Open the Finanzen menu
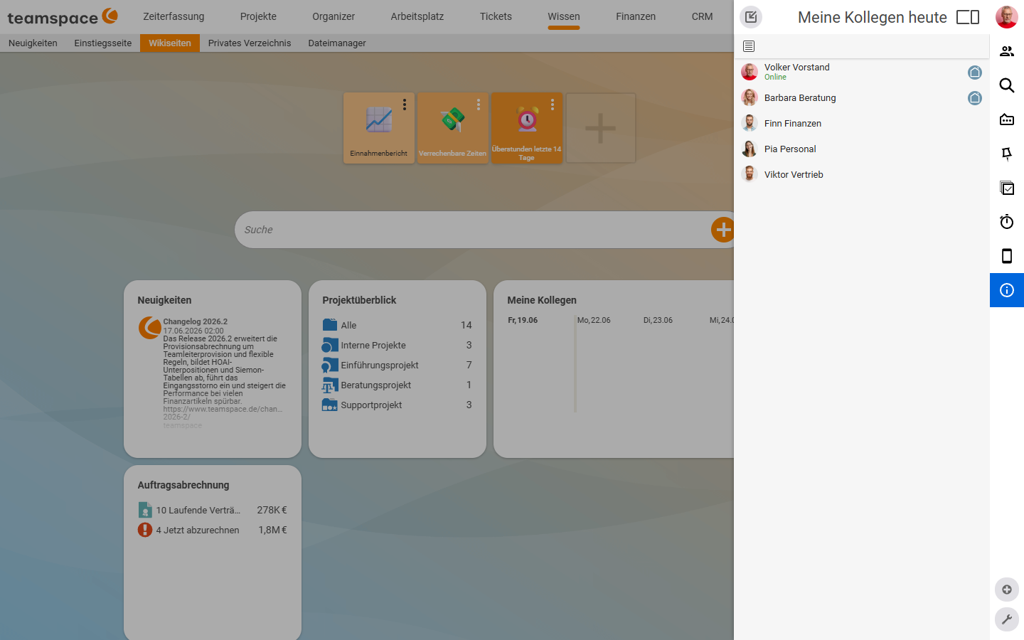This screenshot has height=640, width=1024. 636,16
